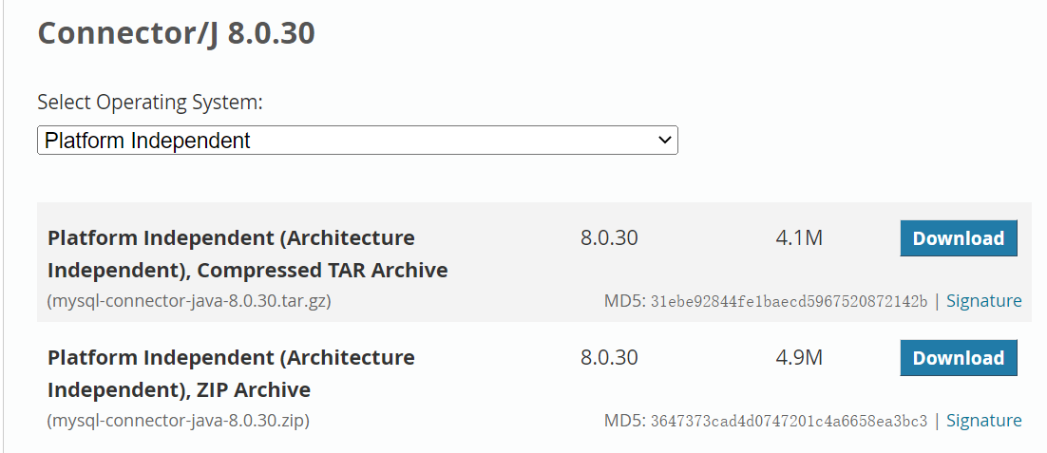Screen dimensions: 1047x453
Task: Open the Select Operating System dropdown
Action: pos(356,141)
